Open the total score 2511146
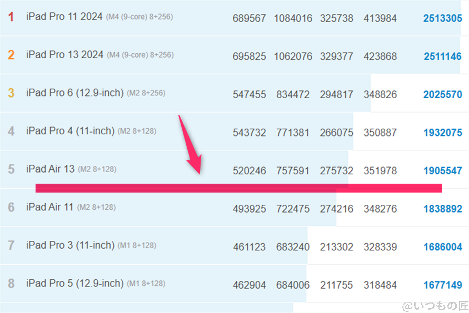 tap(442, 56)
